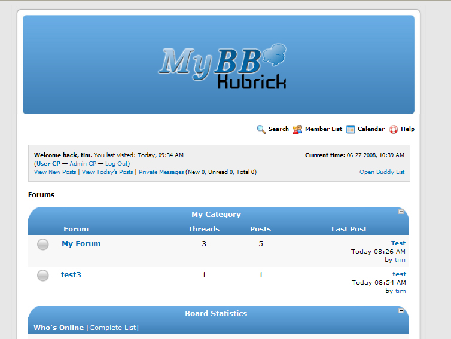451x339 pixels.
Task: Click My Forum thread count 3
Action: click(x=204, y=244)
